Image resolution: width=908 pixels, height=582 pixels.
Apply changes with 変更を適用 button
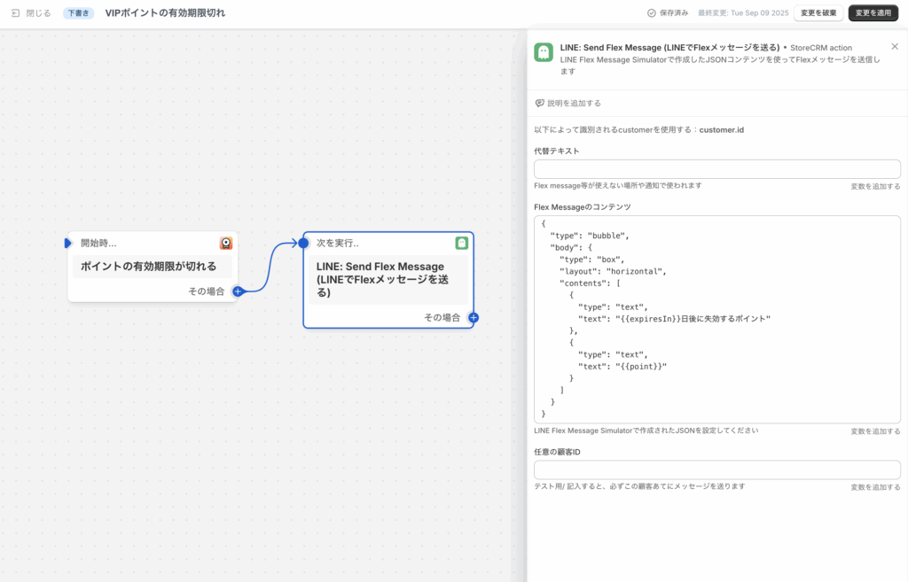click(x=873, y=13)
